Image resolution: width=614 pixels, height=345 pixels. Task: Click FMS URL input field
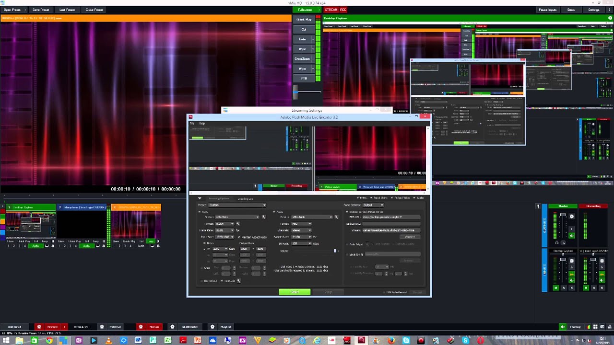(x=391, y=217)
